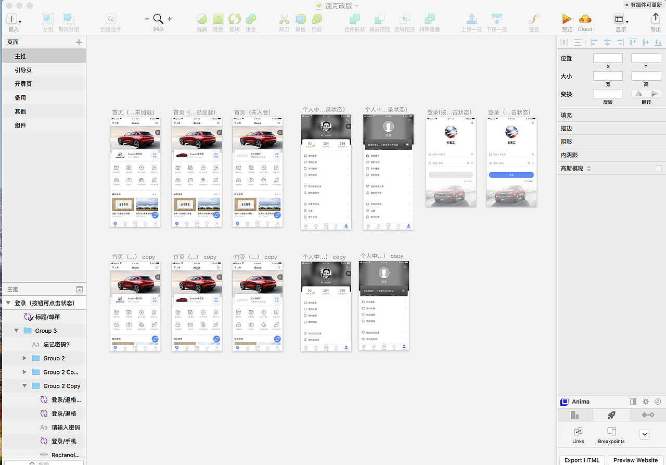Image resolution: width=666 pixels, height=465 pixels.
Task: Click the Preview (预览) play icon
Action: point(567,19)
